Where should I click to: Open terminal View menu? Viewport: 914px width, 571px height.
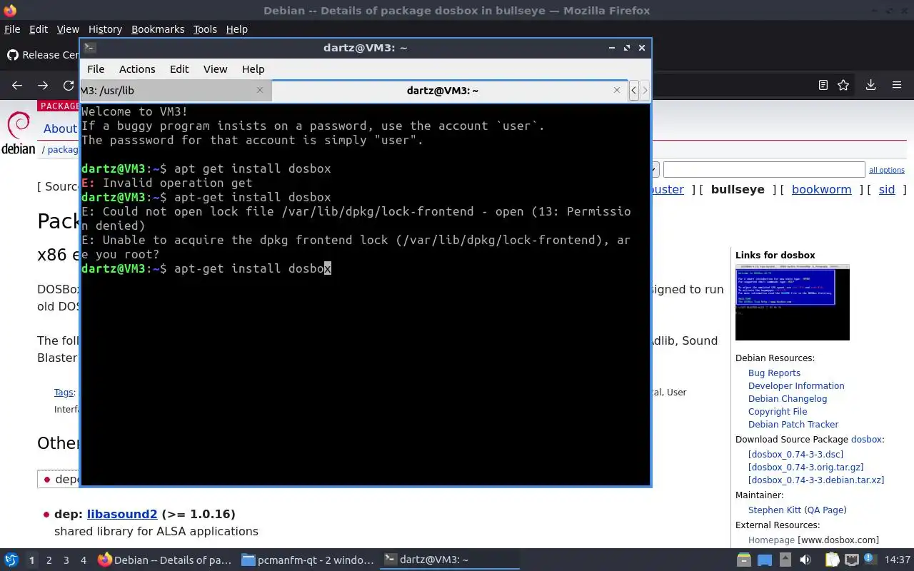pyautogui.click(x=215, y=69)
